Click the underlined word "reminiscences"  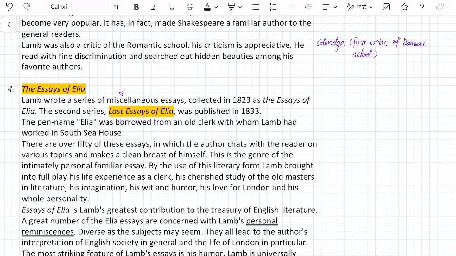pyautogui.click(x=47, y=232)
